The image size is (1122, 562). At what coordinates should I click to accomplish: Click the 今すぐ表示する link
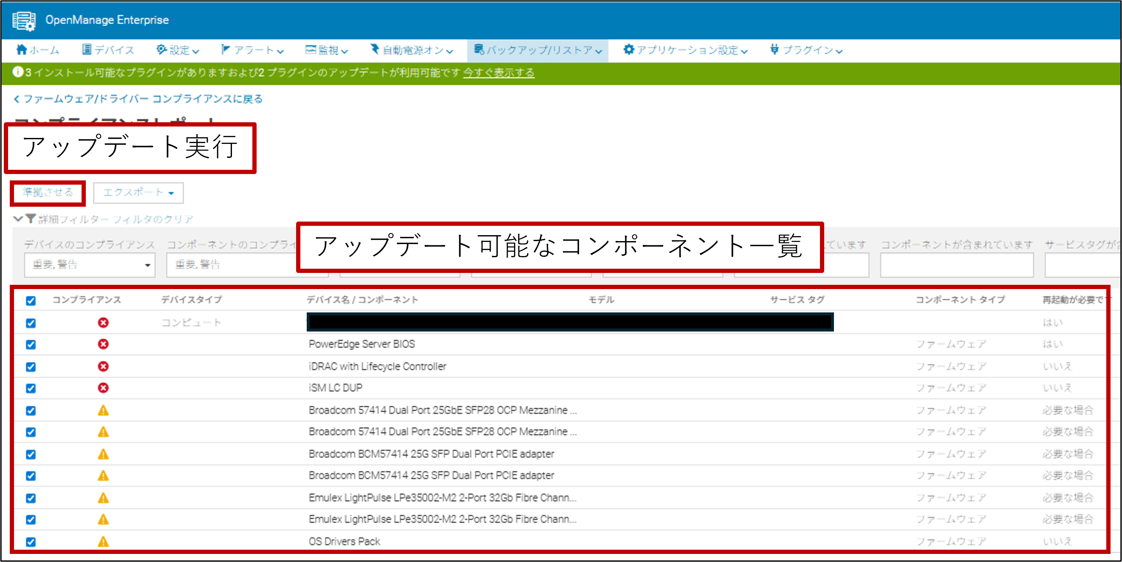[x=498, y=73]
